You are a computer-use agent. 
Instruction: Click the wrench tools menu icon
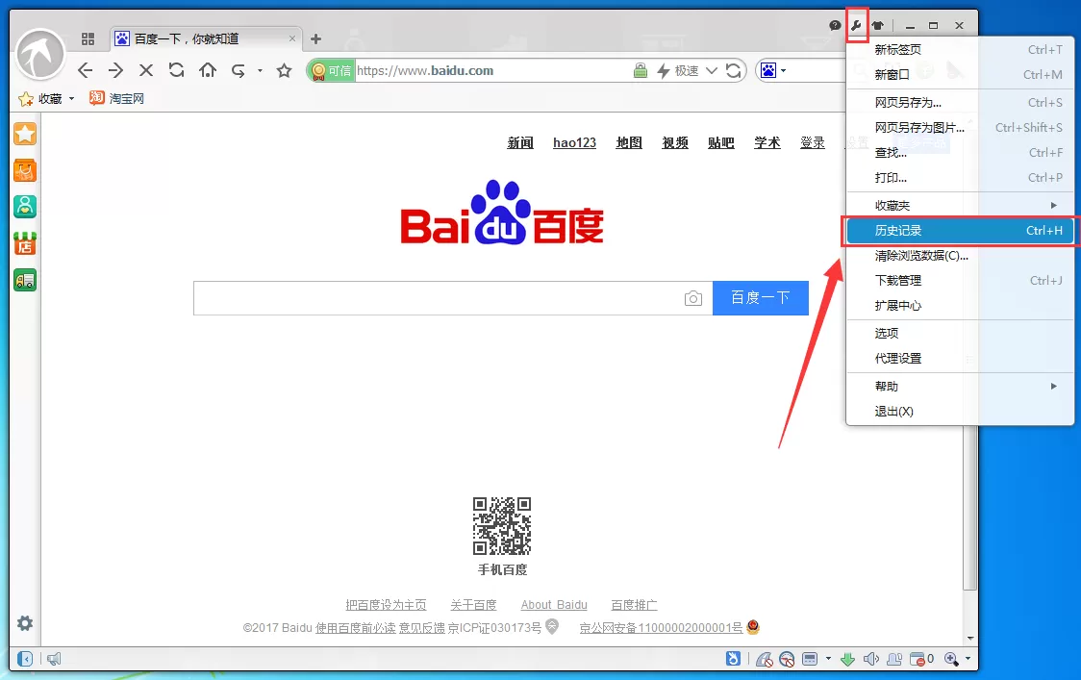[x=856, y=26]
